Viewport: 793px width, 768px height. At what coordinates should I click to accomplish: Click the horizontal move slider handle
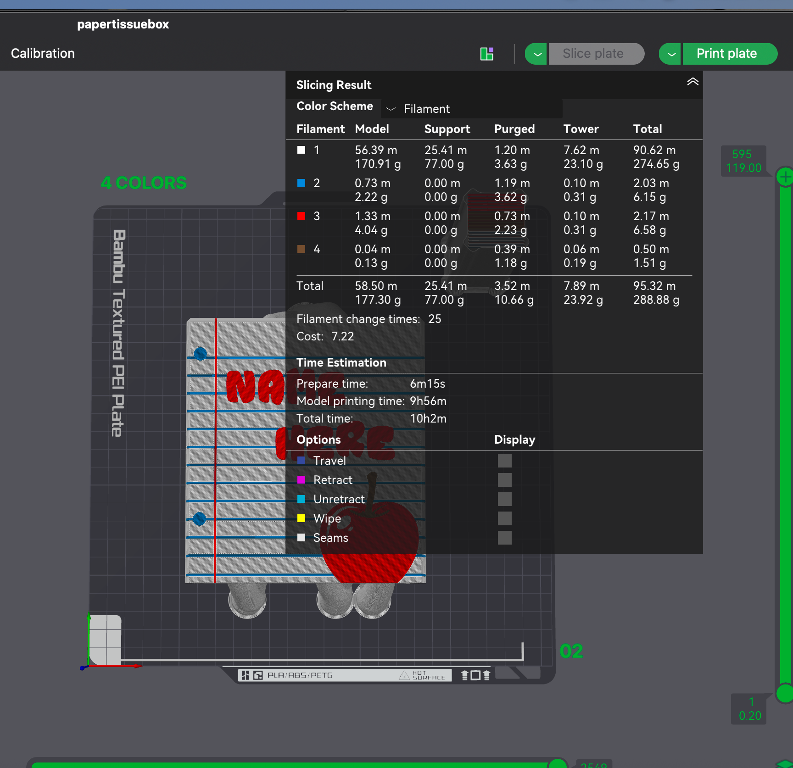(x=558, y=764)
